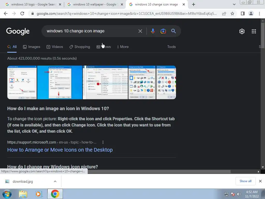Click Chrome icon in taskbar
Screen dimensions: 265x199
[55, 194]
